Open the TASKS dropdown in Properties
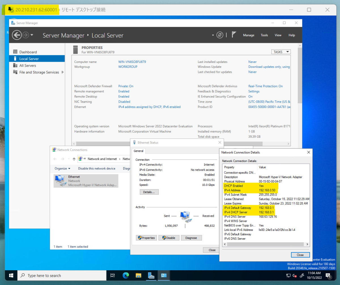340x285 pixels. pyautogui.click(x=281, y=52)
